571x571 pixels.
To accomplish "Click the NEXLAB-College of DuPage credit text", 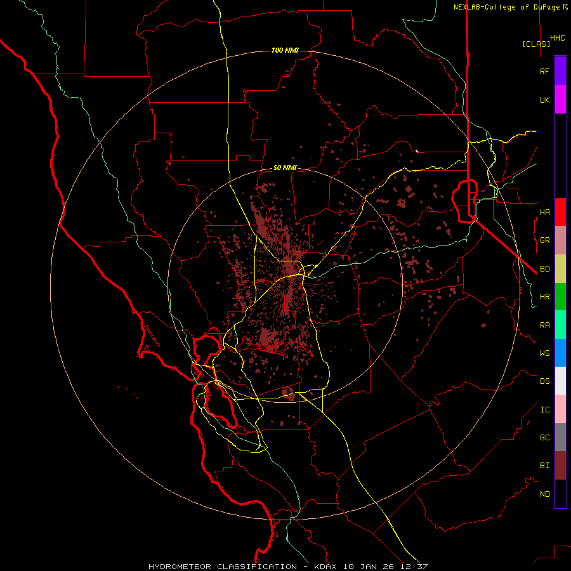I will pyautogui.click(x=506, y=7).
